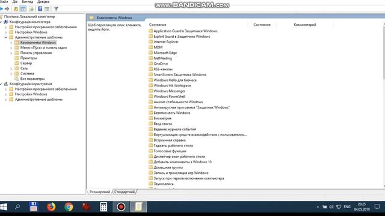Viewport: 385px width, 216px height.
Task: Select the Internet Explorer folder
Action: coord(166,42)
